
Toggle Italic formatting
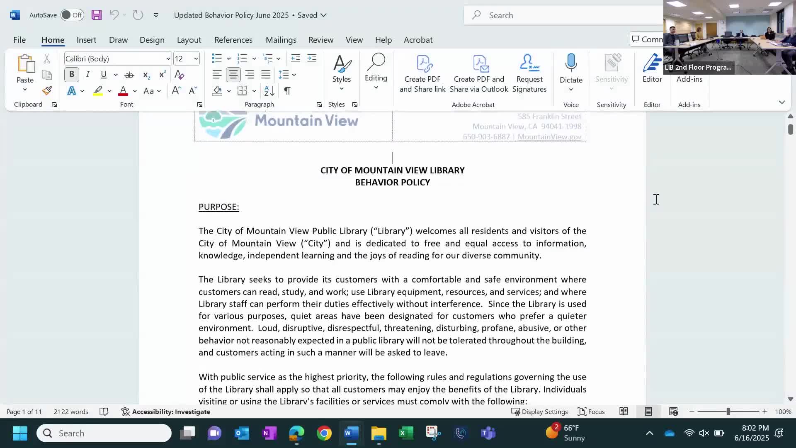tap(88, 75)
